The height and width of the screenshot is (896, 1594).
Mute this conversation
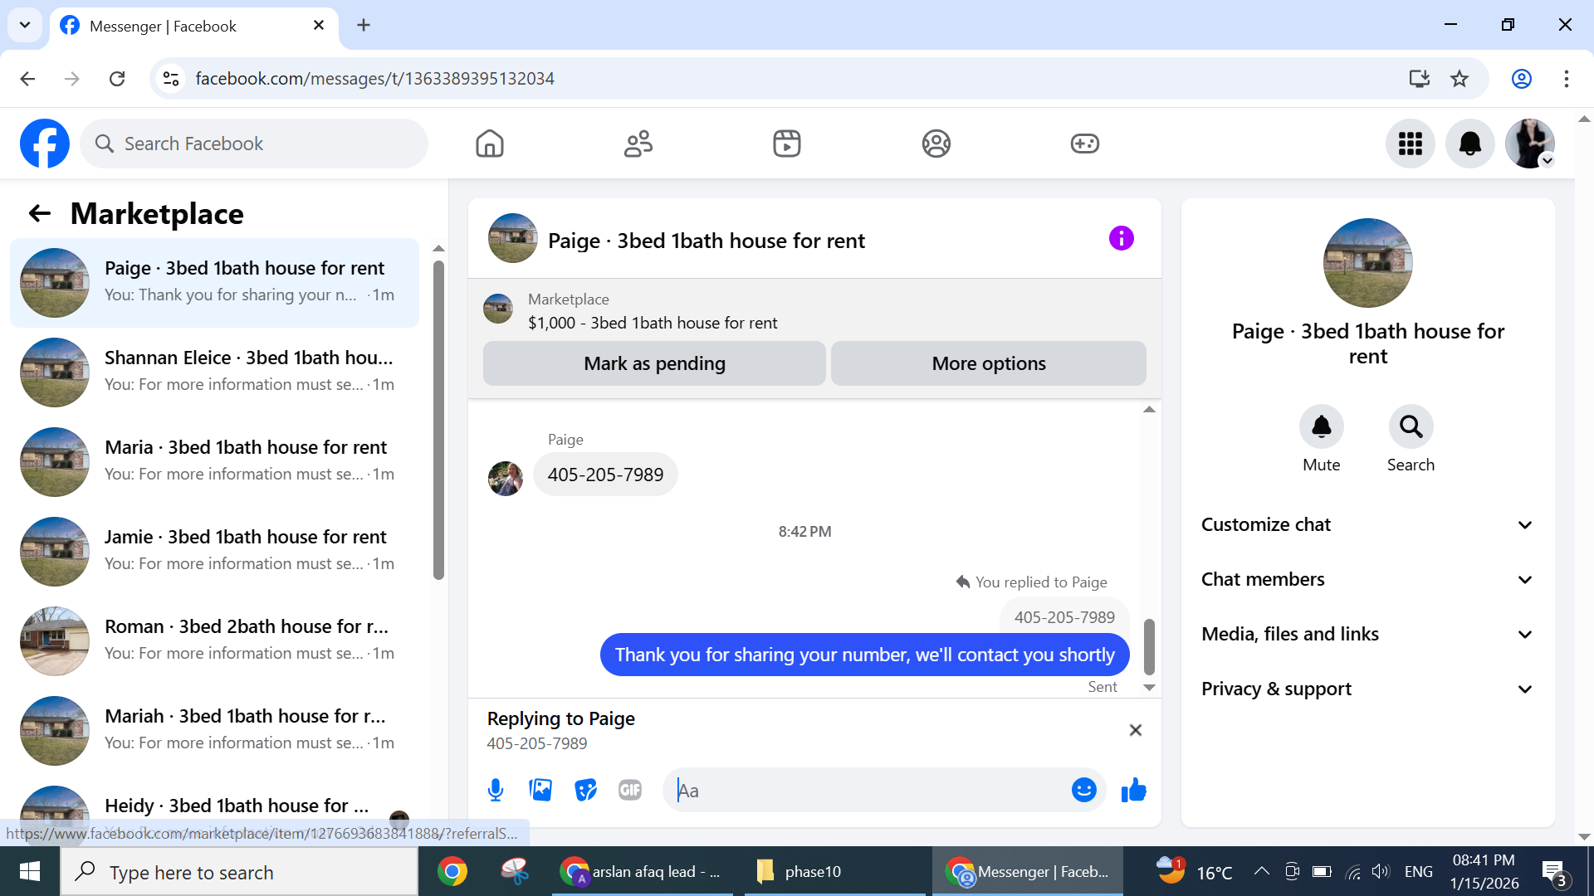1321,426
